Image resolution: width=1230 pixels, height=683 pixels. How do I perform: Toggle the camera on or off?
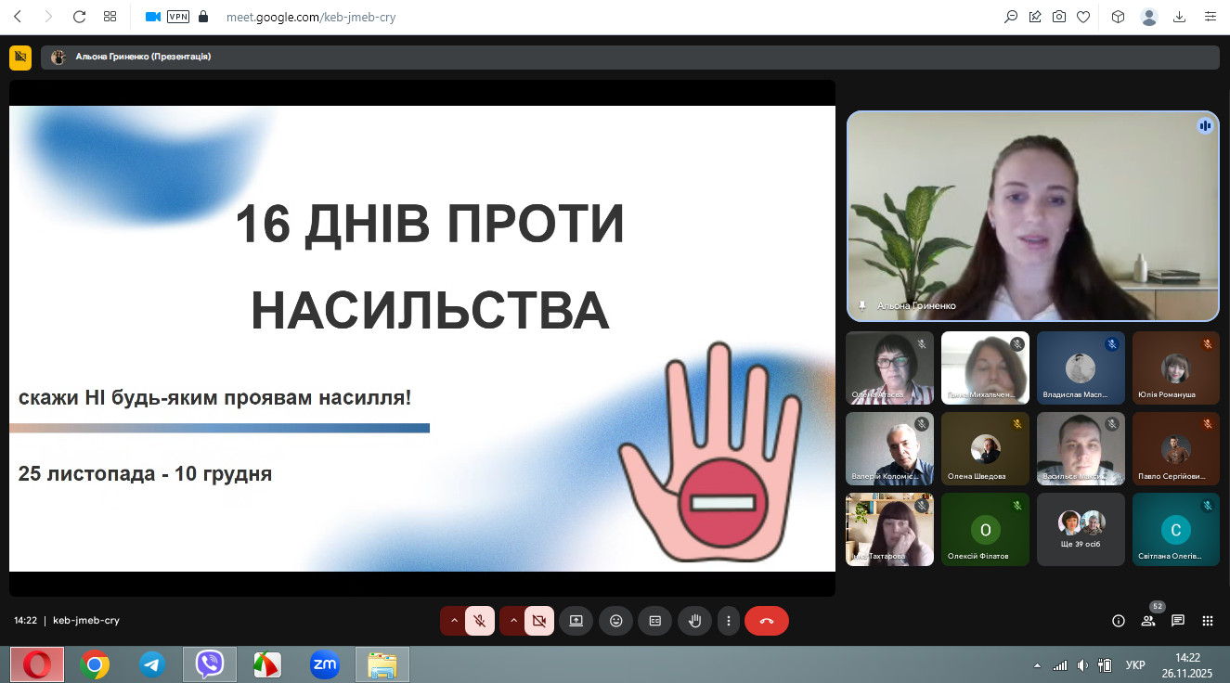point(538,621)
